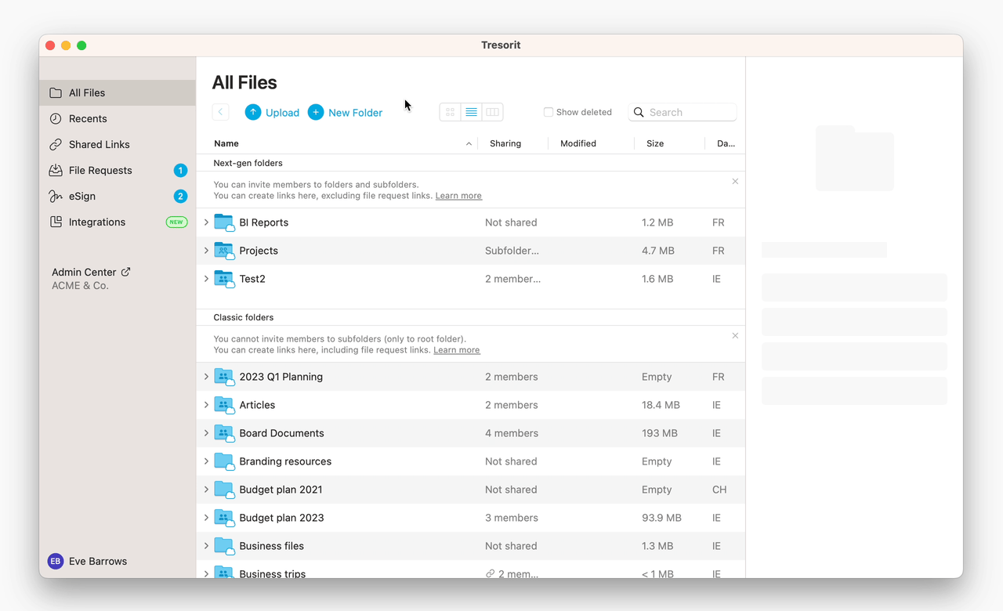Click the EB user avatar
The width and height of the screenshot is (1003, 611).
pyautogui.click(x=56, y=561)
